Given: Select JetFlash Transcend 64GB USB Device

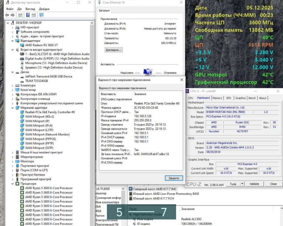Looking at the screenshot, I should (48, 76).
